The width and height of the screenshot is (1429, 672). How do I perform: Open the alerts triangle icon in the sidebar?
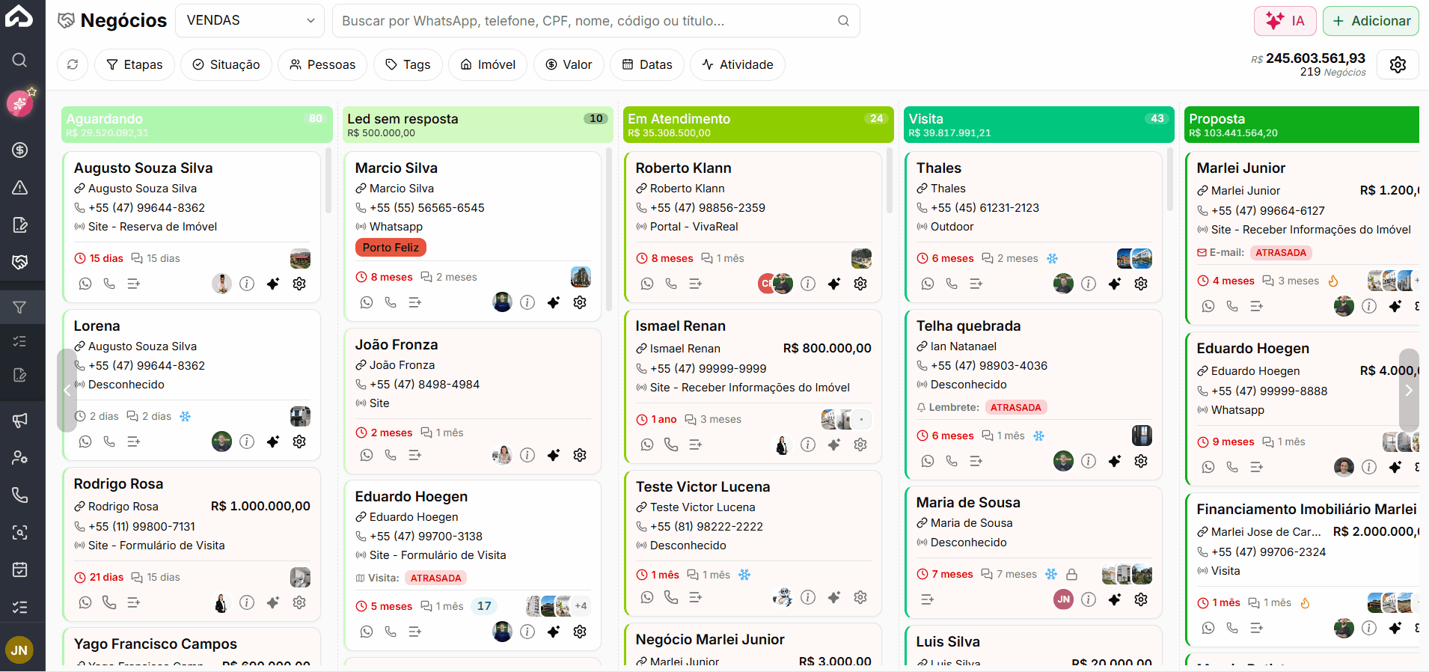coord(20,187)
